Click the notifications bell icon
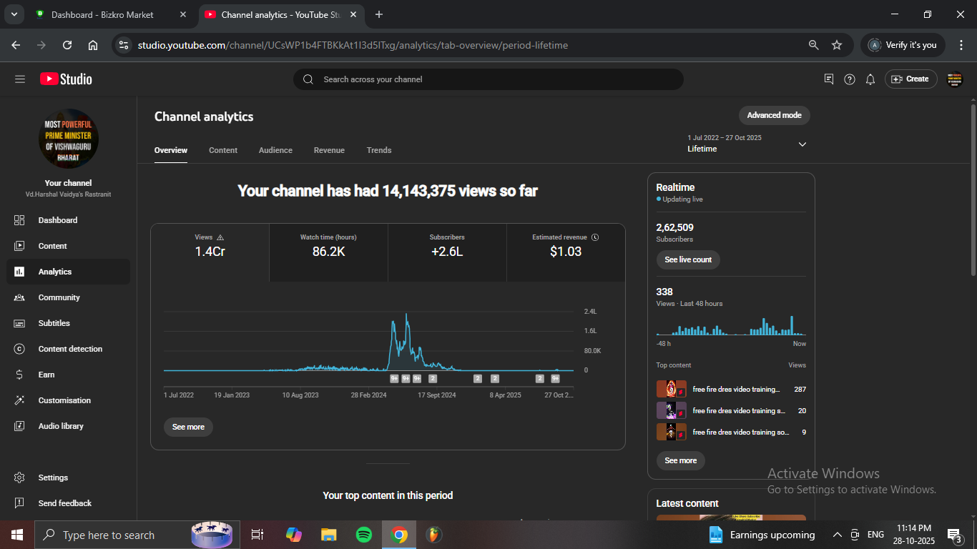The height and width of the screenshot is (549, 977). tap(870, 79)
